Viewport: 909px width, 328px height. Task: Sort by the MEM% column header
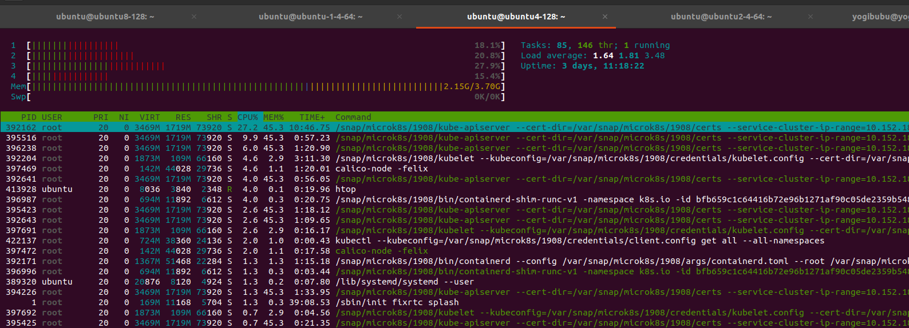pyautogui.click(x=274, y=117)
